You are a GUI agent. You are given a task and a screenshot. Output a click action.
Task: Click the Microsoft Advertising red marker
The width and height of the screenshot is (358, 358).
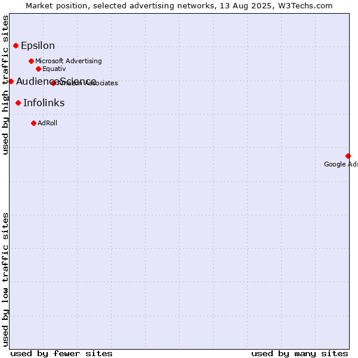click(x=31, y=61)
